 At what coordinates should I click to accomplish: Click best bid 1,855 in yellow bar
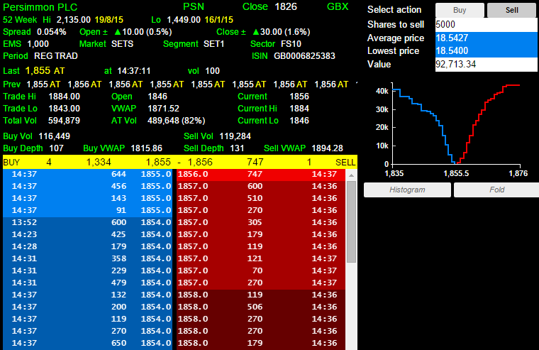[158, 162]
